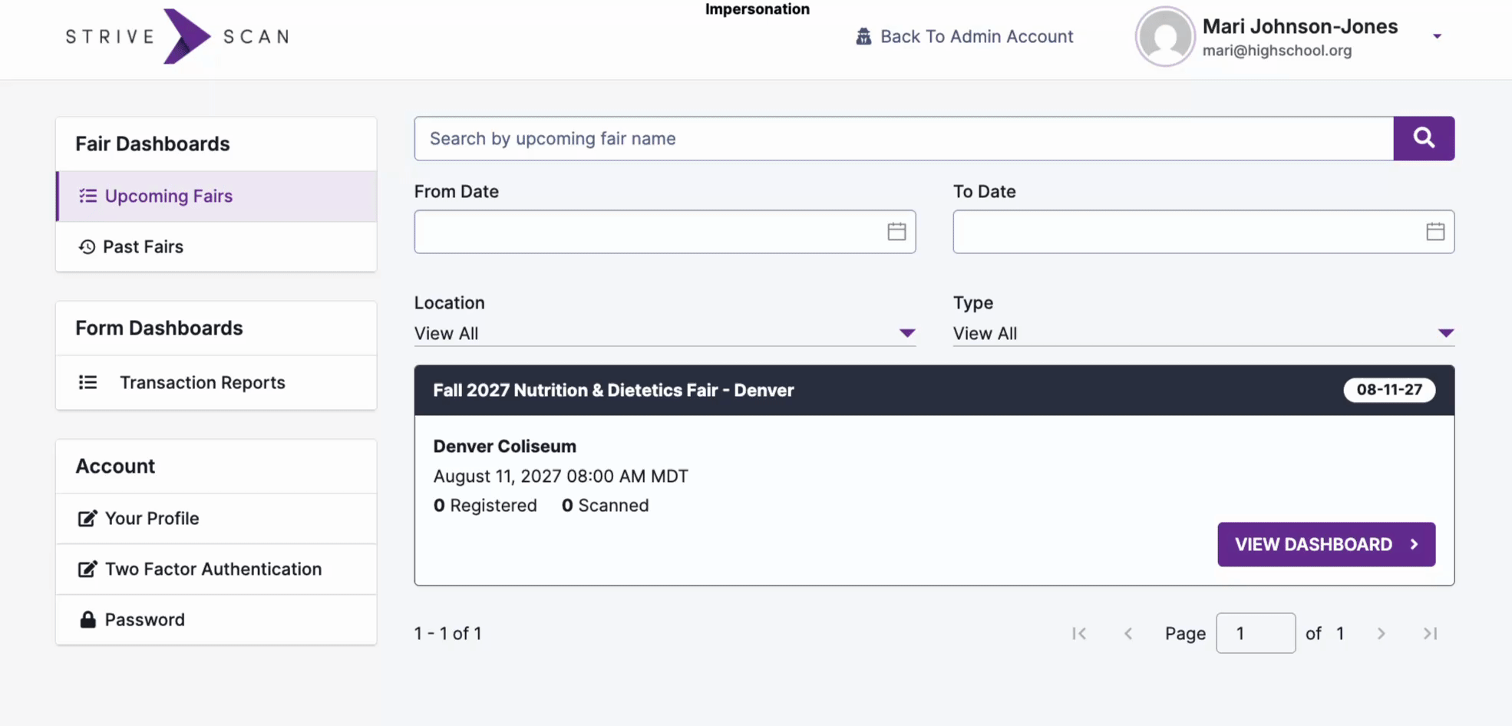This screenshot has height=726, width=1512.
Task: Open the From Date calendar icon
Action: click(x=896, y=232)
